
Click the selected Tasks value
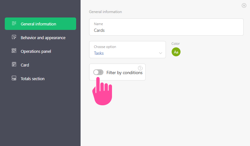pos(99,53)
